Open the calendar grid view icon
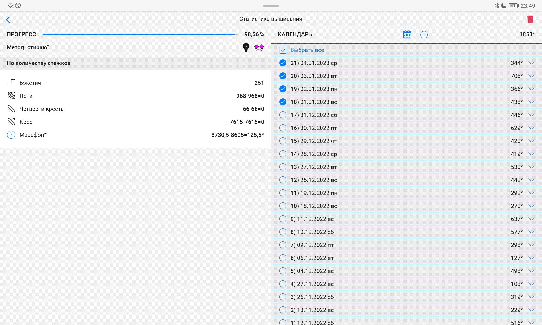The image size is (542, 325). 407,35
